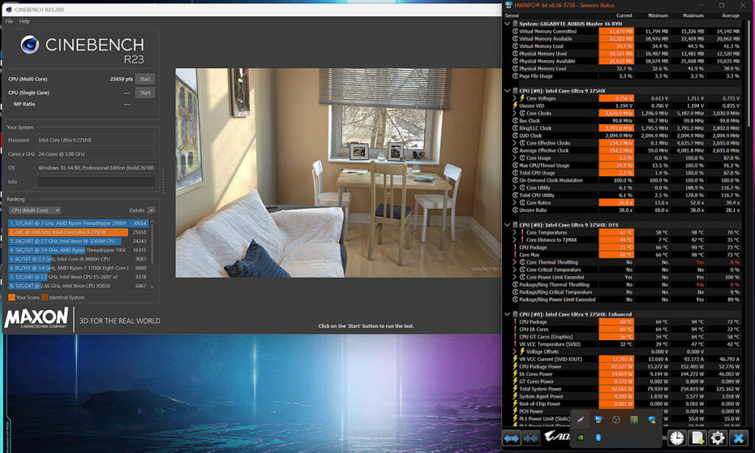The image size is (755, 453).
Task: Click the Bluetooth tray icon
Action: (598, 438)
